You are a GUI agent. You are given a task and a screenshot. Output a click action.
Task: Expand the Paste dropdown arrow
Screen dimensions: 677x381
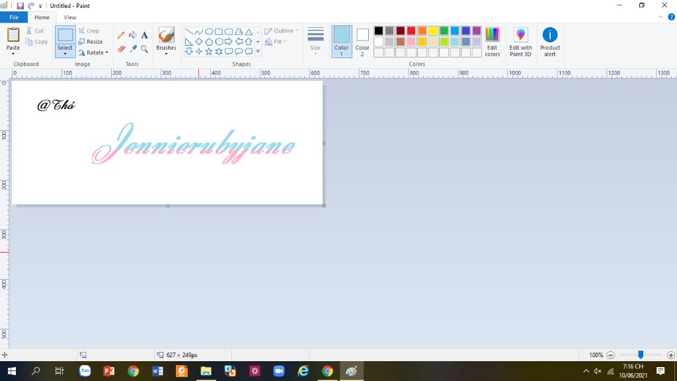pyautogui.click(x=13, y=54)
